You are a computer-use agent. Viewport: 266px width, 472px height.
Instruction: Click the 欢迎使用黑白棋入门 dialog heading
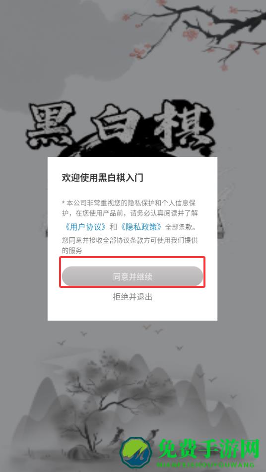click(102, 178)
